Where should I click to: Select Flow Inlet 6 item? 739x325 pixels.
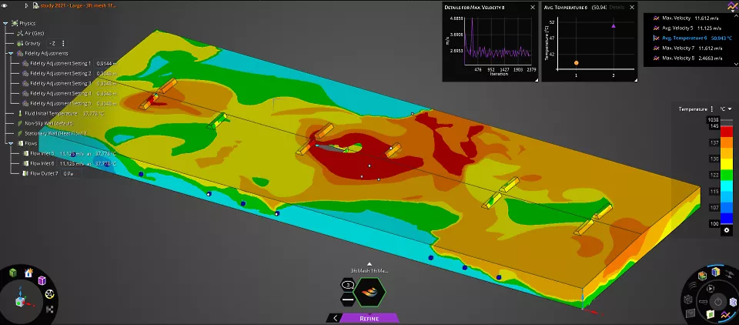(x=42, y=163)
